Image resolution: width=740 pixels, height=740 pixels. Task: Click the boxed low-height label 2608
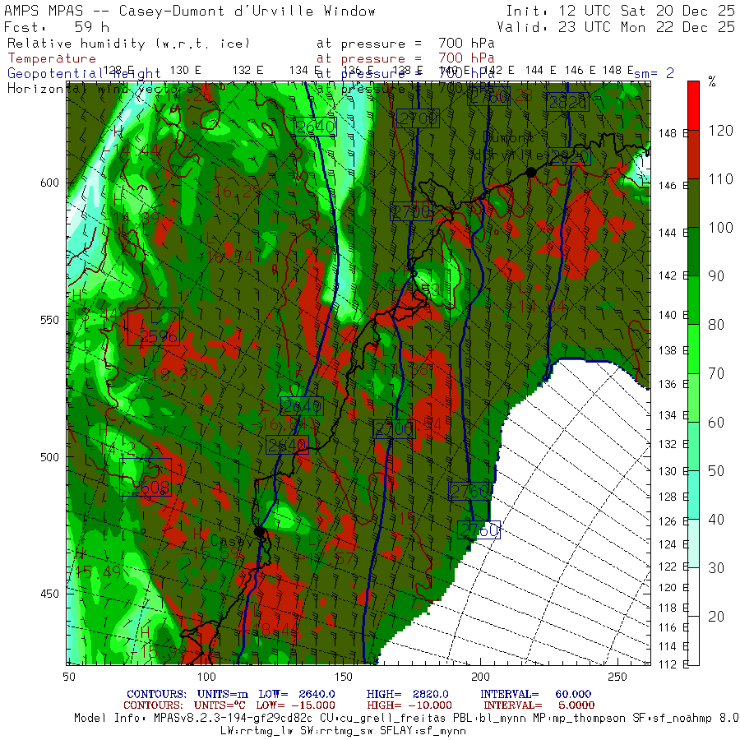(146, 477)
